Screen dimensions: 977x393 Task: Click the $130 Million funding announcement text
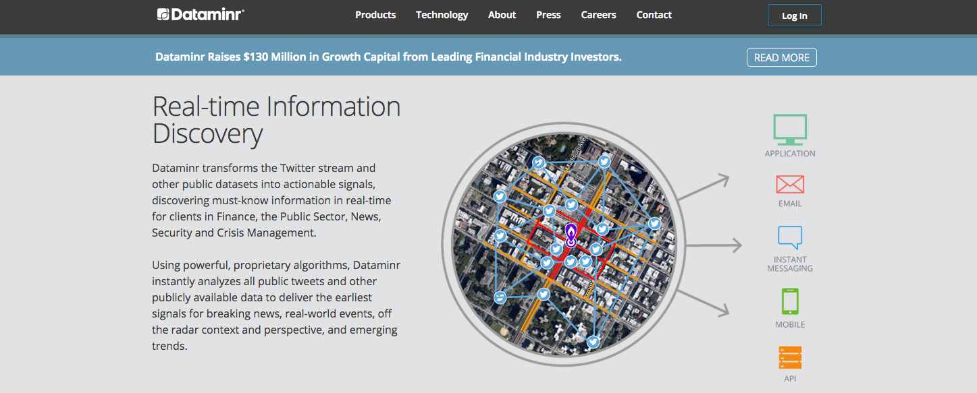click(x=388, y=57)
